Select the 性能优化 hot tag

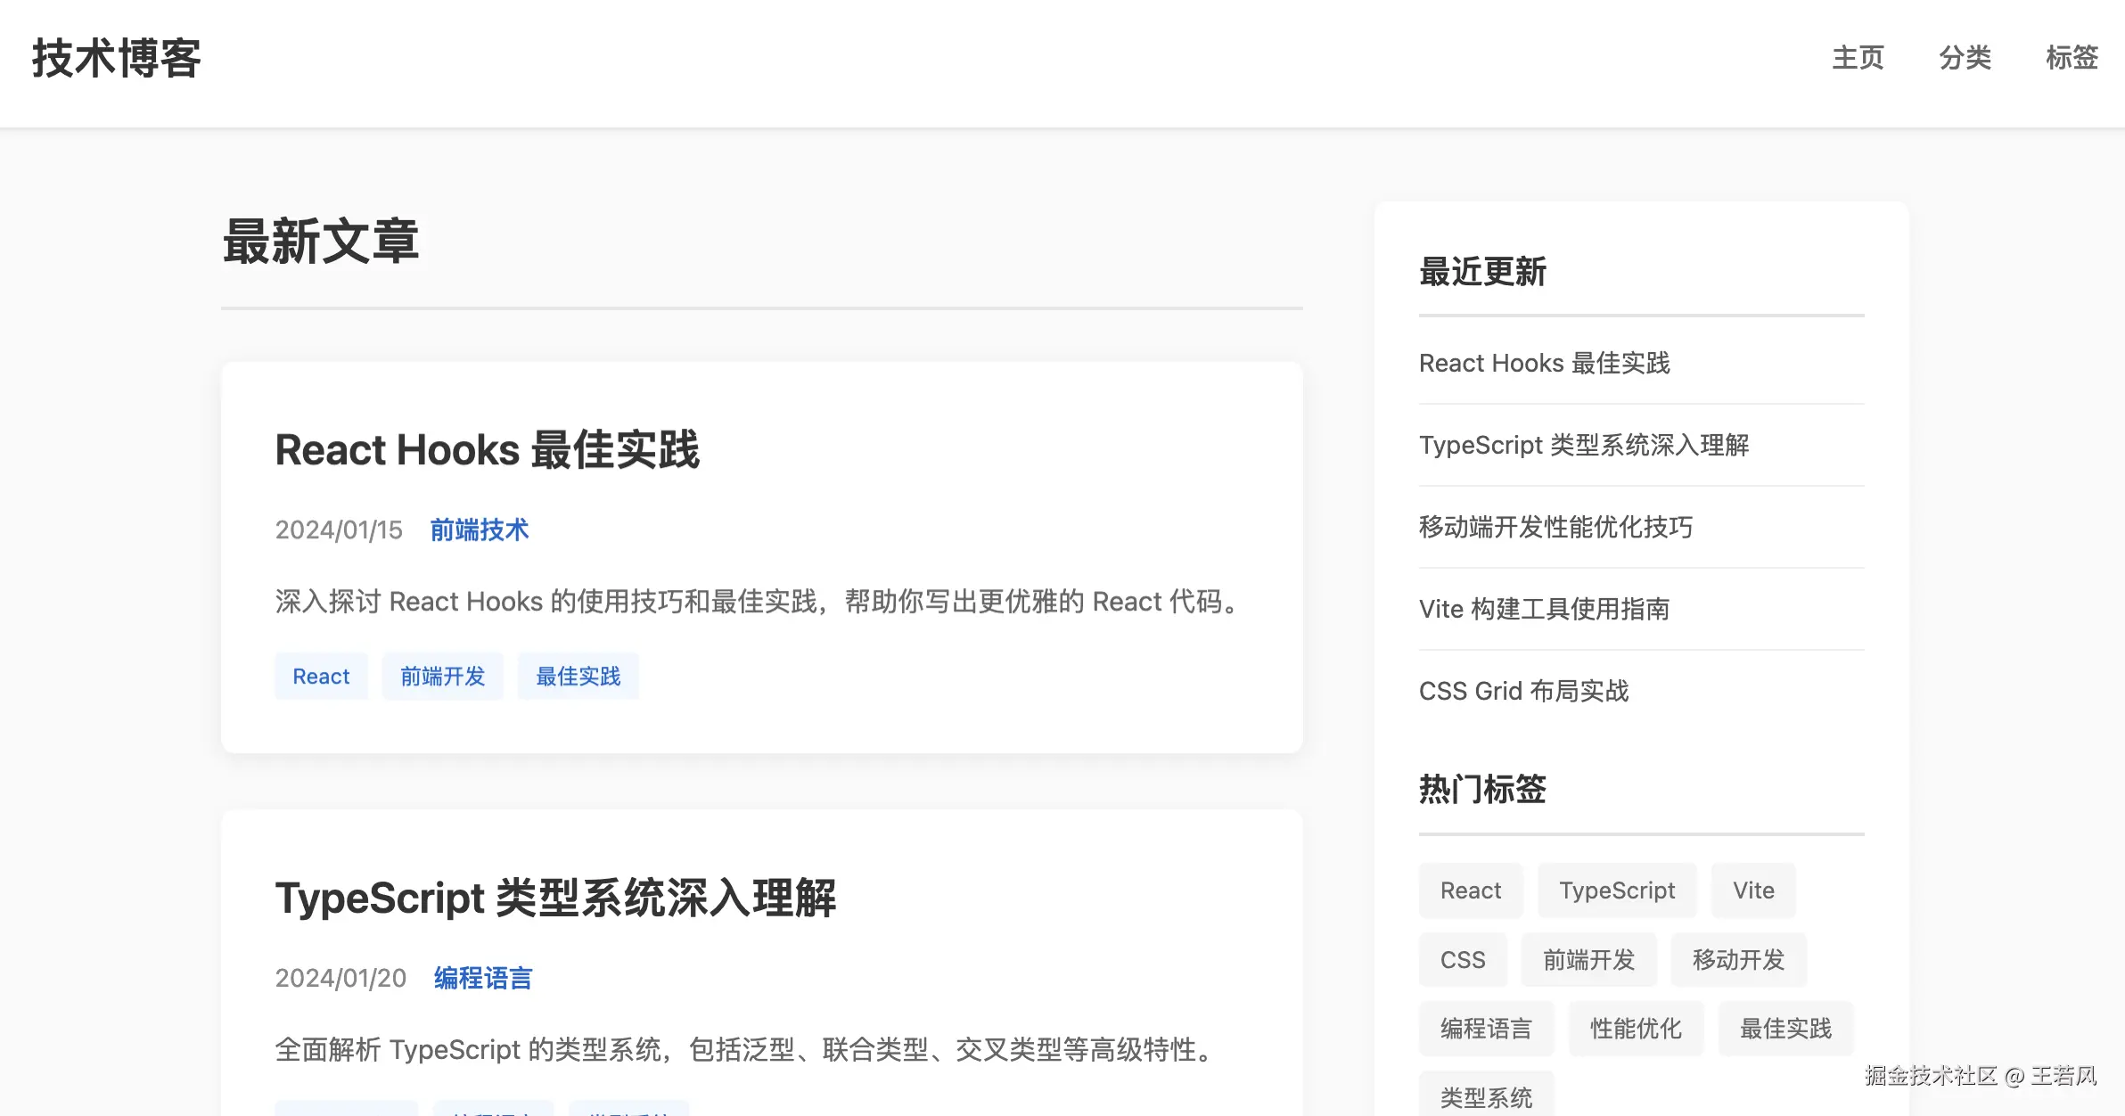(1636, 1029)
